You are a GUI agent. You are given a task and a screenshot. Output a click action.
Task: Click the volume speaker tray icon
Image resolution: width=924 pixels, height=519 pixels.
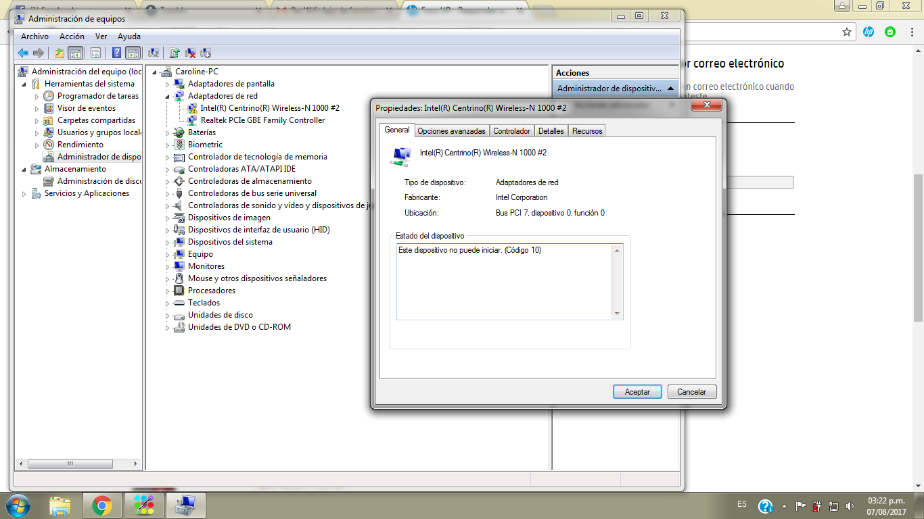tap(850, 505)
